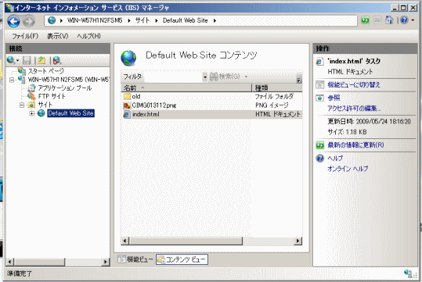The height and width of the screenshot is (282, 422).
Task: Click the Home icon in top toolbar
Action: [389, 20]
